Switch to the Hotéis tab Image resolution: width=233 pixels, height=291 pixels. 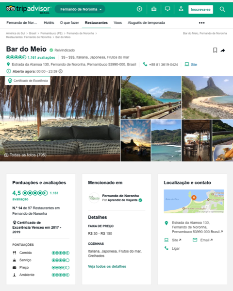(49, 23)
